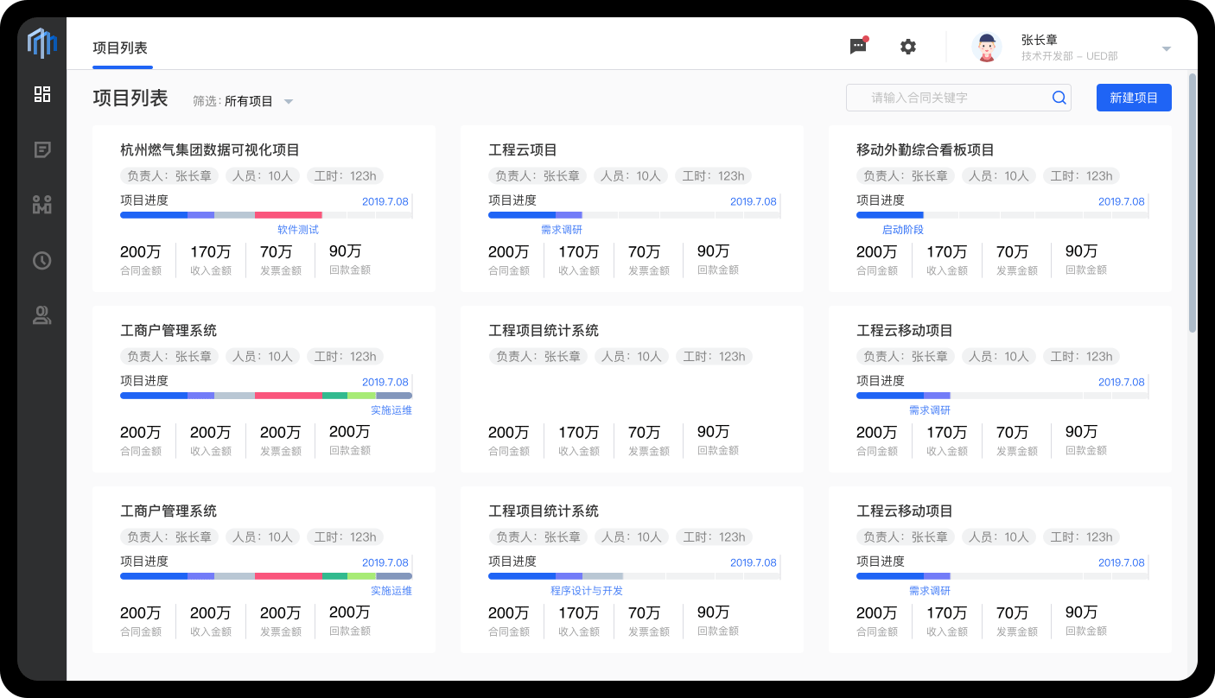Open the 筛选 所有项目 filter dropdown
1215x698 pixels.
coord(243,101)
